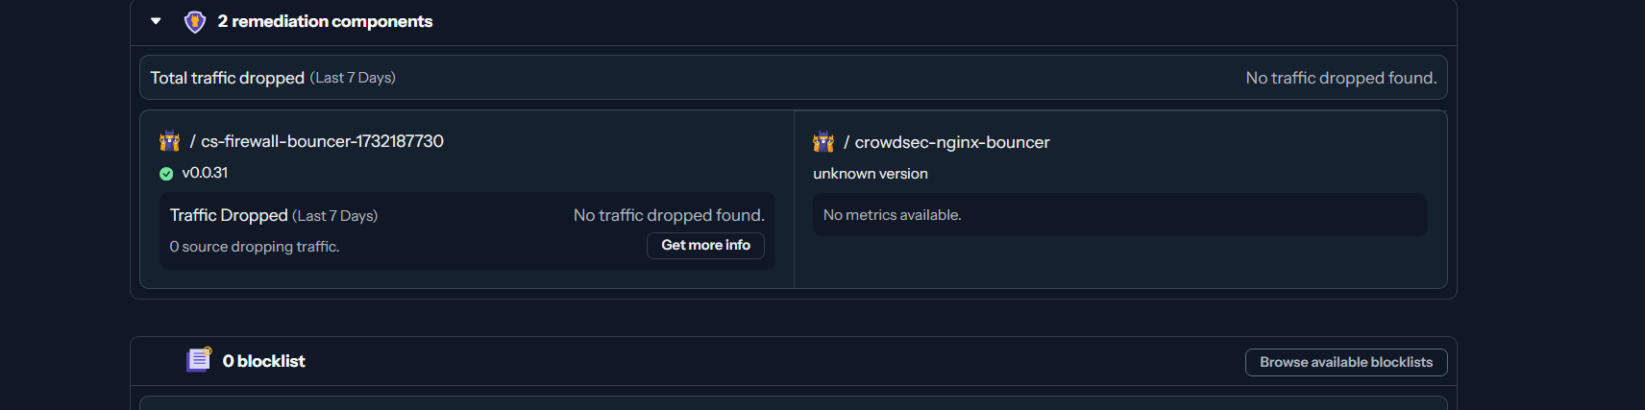This screenshot has height=410, width=1645.
Task: Click the blocklist document icon
Action: [199, 360]
